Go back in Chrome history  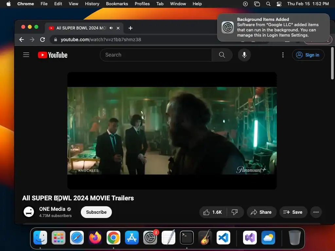point(22,40)
